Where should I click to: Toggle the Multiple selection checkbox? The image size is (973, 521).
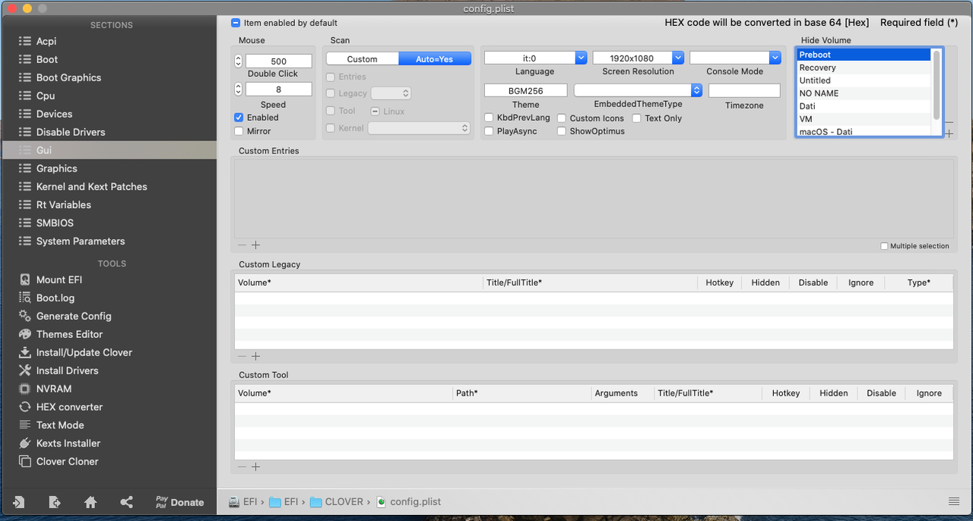coord(884,246)
